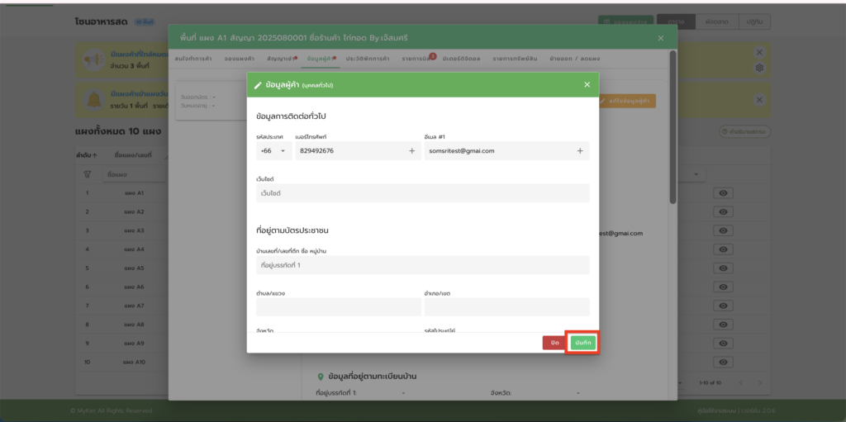Screen dimensions: 846x422
Task: Click the แผง A10 table cell
Action: click(135, 362)
